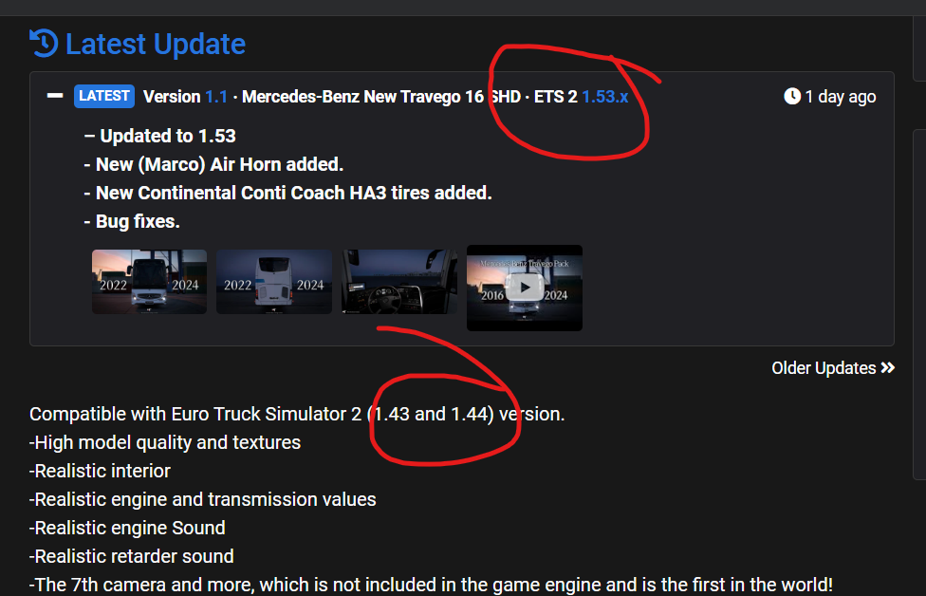
Task: Click the Continental Conti Coach HA3 tires line
Action: click(x=287, y=193)
